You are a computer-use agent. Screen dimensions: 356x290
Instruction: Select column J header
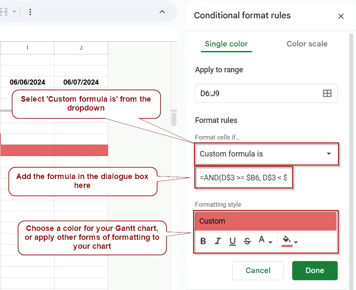81,48
